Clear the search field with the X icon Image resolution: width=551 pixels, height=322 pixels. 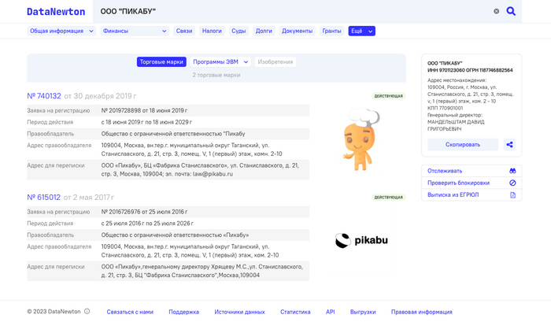pos(496,11)
